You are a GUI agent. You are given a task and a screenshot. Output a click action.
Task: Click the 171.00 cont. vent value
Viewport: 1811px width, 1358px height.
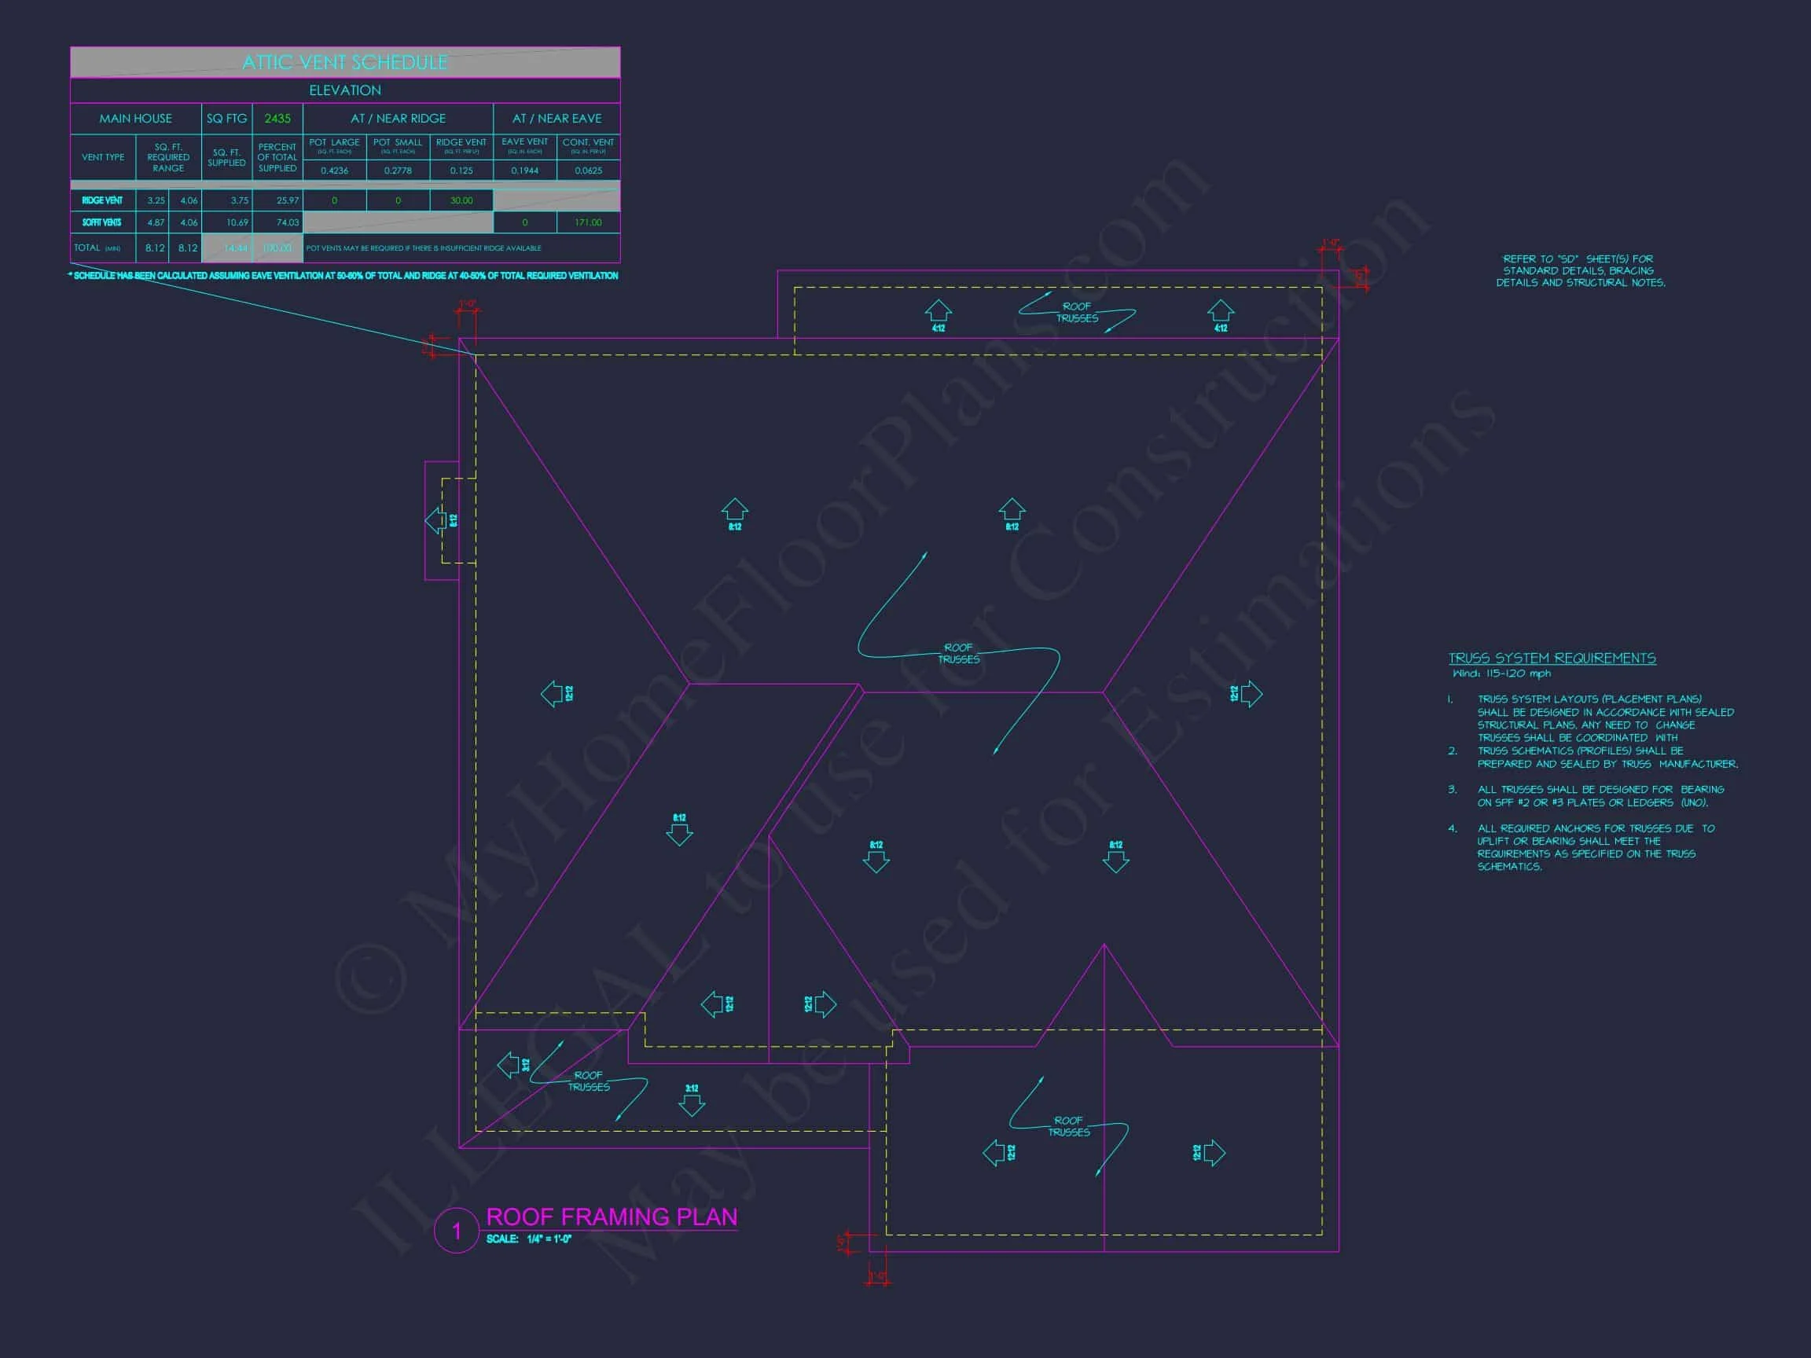[588, 222]
